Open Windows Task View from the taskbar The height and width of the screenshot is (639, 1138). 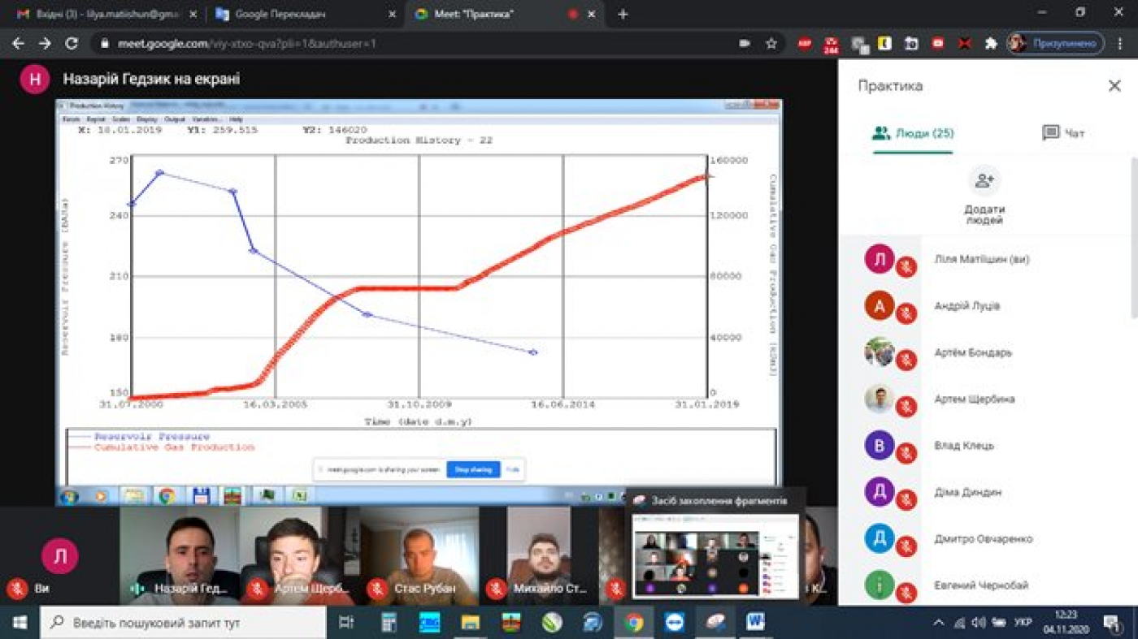[346, 623]
